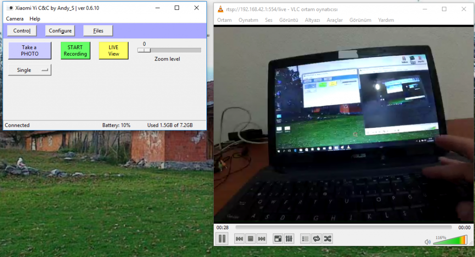The image size is (475, 257).
Task: Open the Görünüm menu in VLC
Action: (360, 20)
